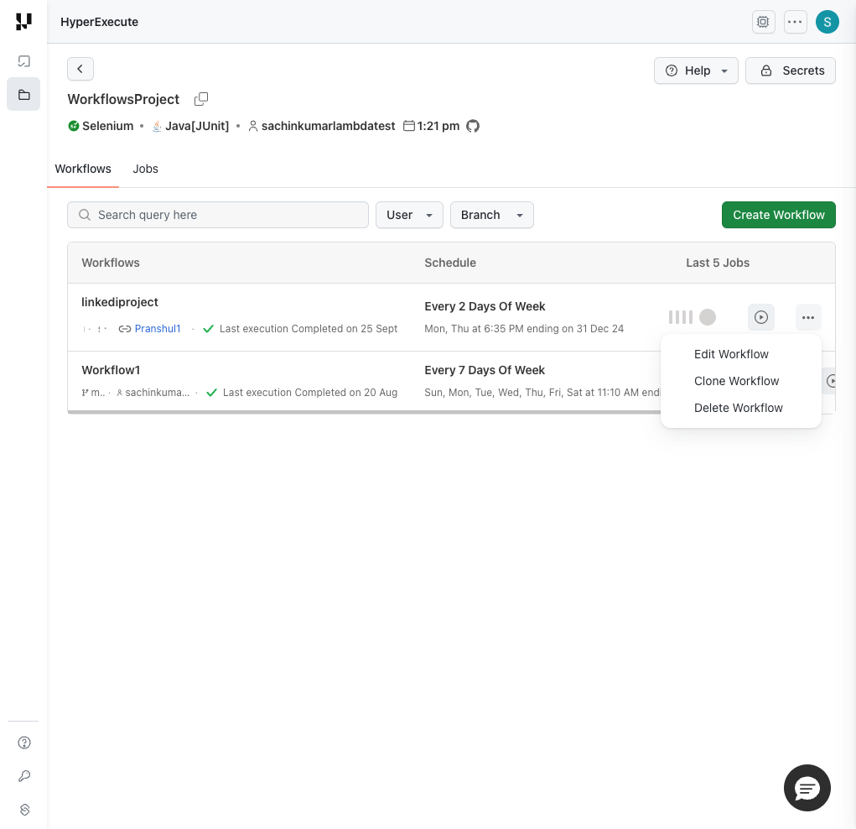This screenshot has height=829, width=856.
Task: Switch to the Jobs tab
Action: coord(145,169)
